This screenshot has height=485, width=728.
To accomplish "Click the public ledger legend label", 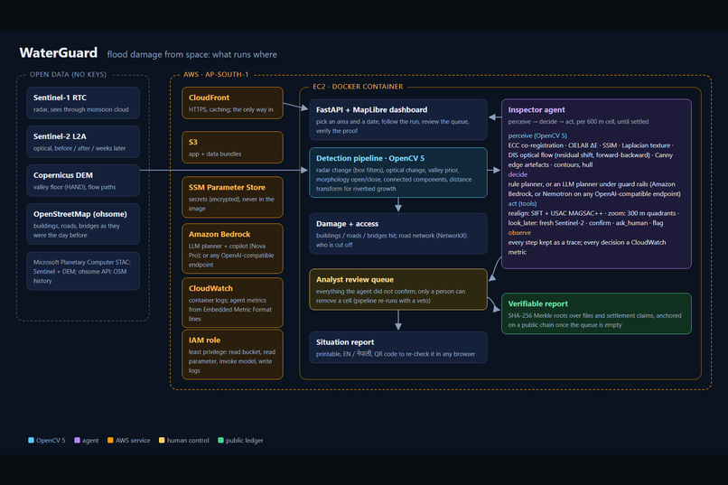I will pyautogui.click(x=245, y=441).
